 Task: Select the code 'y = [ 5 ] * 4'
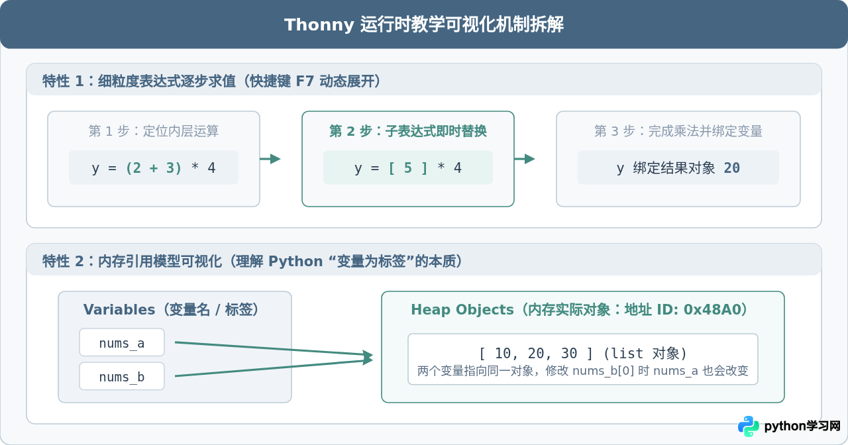[408, 168]
